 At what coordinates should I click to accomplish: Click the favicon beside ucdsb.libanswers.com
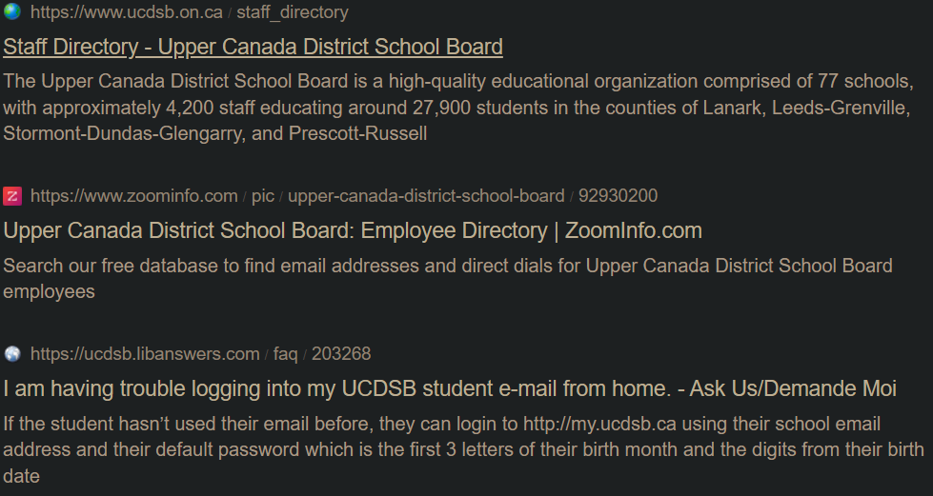point(12,354)
